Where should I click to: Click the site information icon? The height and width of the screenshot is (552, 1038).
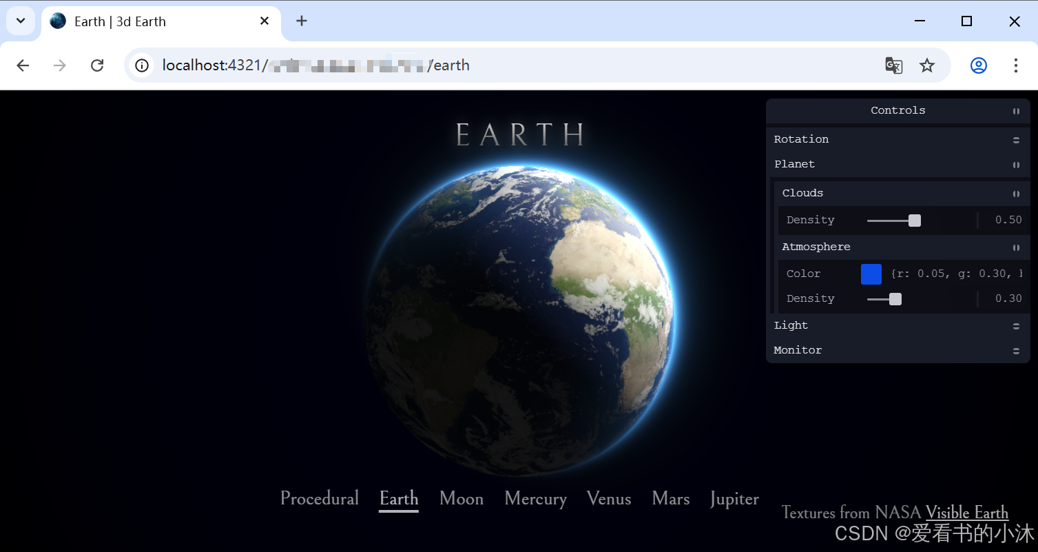(x=142, y=65)
